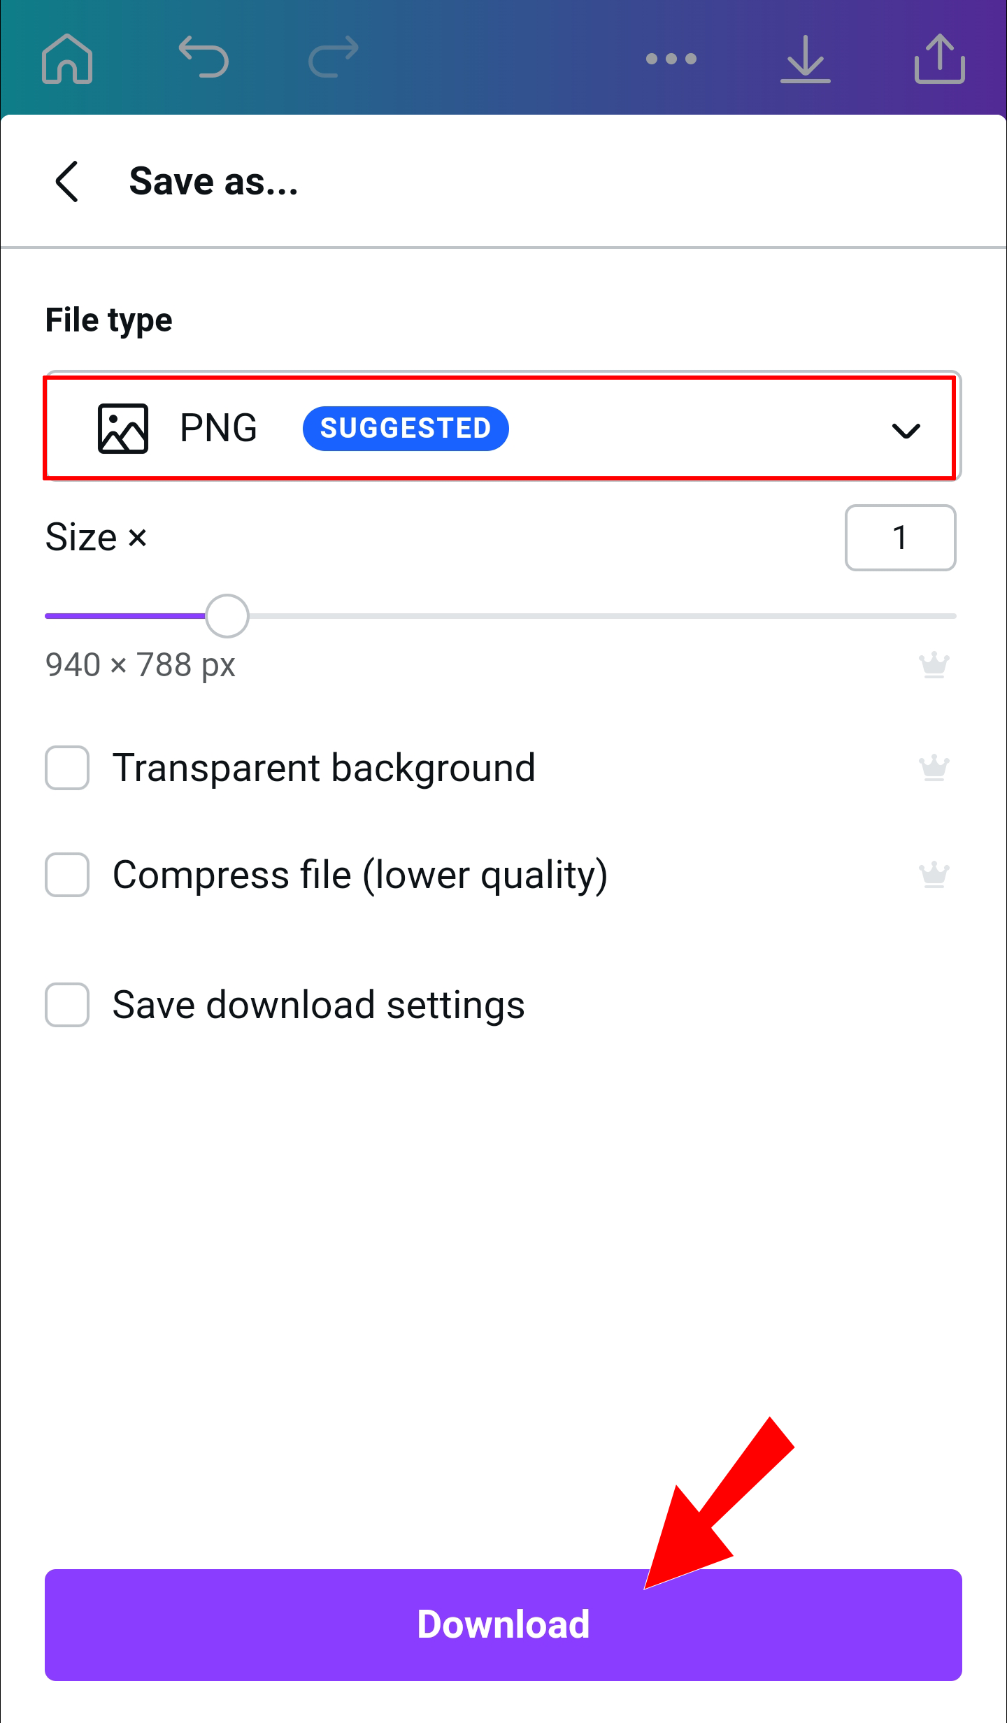Viewport: 1007px width, 1723px height.
Task: Click the crown icon beside Compress file
Action: click(934, 875)
